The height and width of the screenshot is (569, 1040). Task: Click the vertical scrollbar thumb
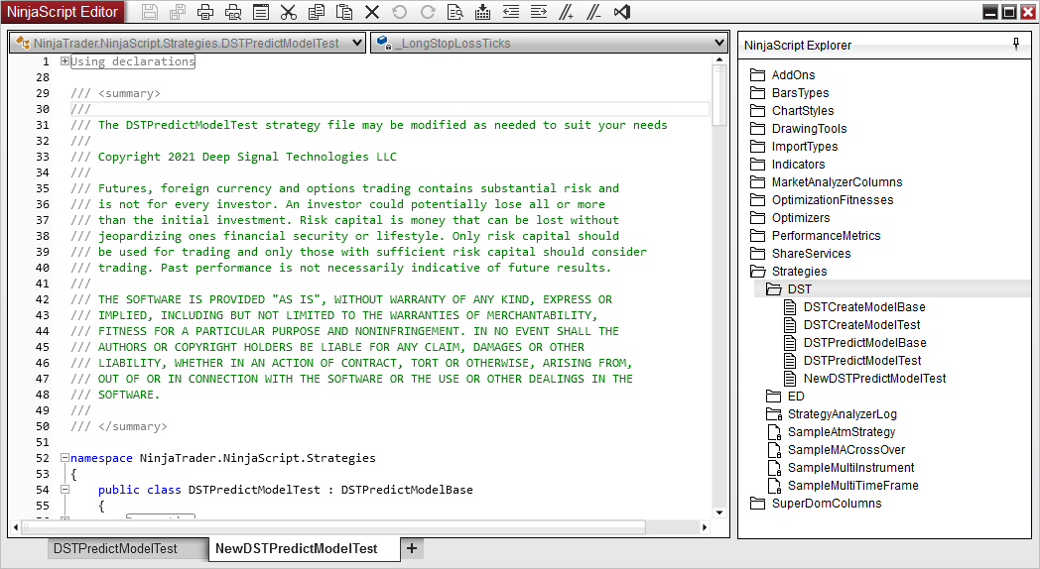click(719, 95)
